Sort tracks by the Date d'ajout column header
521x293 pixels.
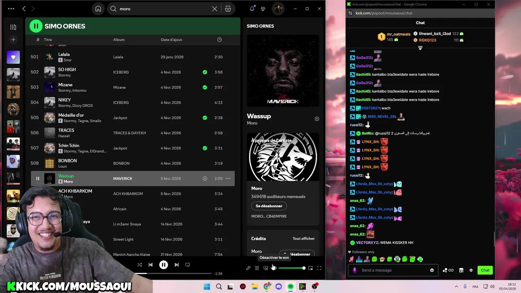coord(171,40)
